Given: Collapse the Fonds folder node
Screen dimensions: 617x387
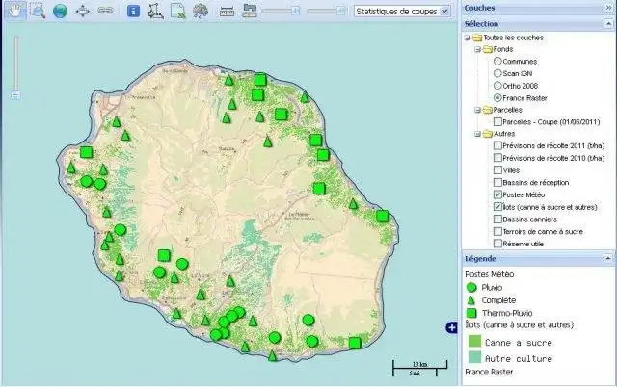Looking at the screenshot, I should [477, 49].
